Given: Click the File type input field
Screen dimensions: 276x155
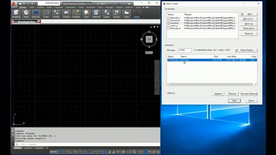Looking at the screenshot, I should [185, 50].
